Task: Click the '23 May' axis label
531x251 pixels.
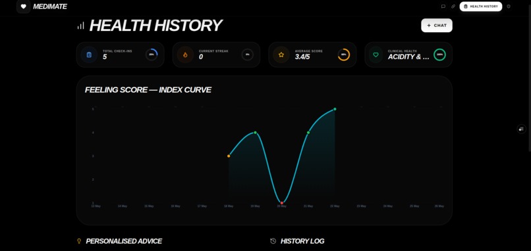Action: (361, 206)
